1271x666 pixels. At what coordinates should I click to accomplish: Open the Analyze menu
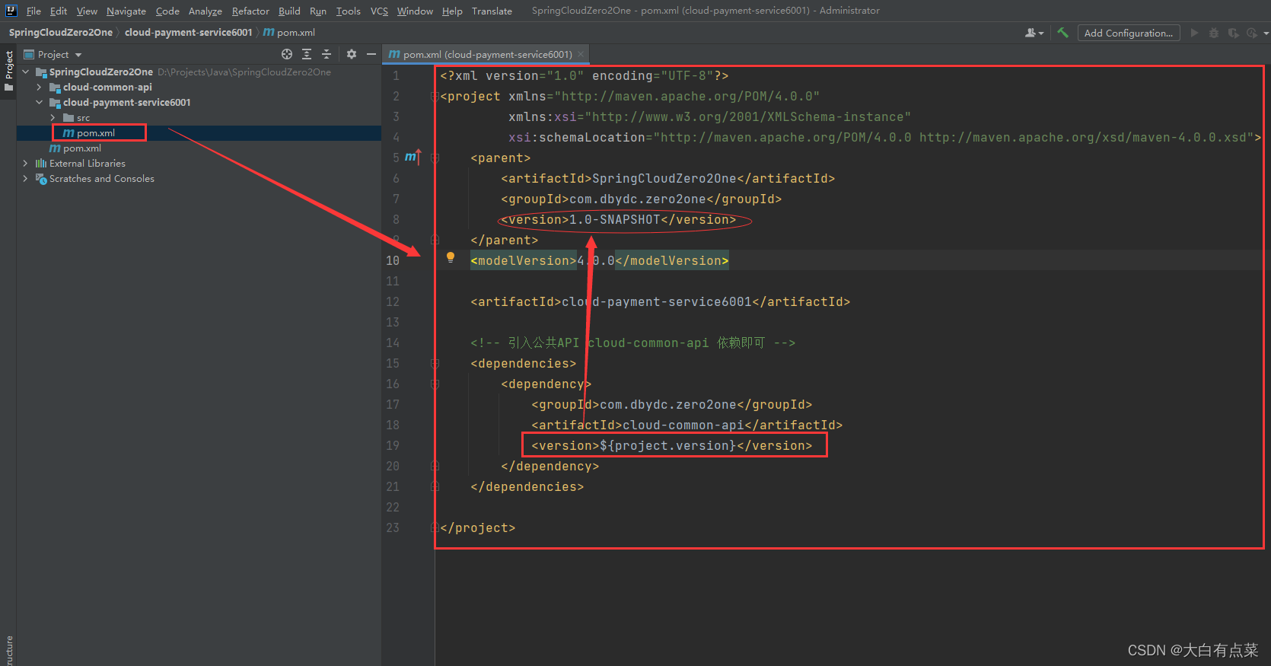(x=205, y=11)
